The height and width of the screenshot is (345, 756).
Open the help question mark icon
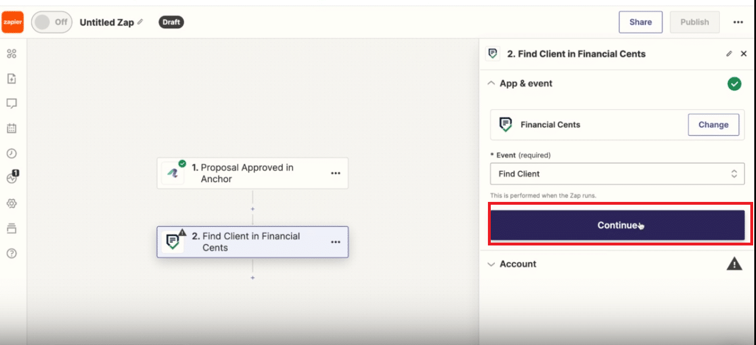pyautogui.click(x=11, y=253)
